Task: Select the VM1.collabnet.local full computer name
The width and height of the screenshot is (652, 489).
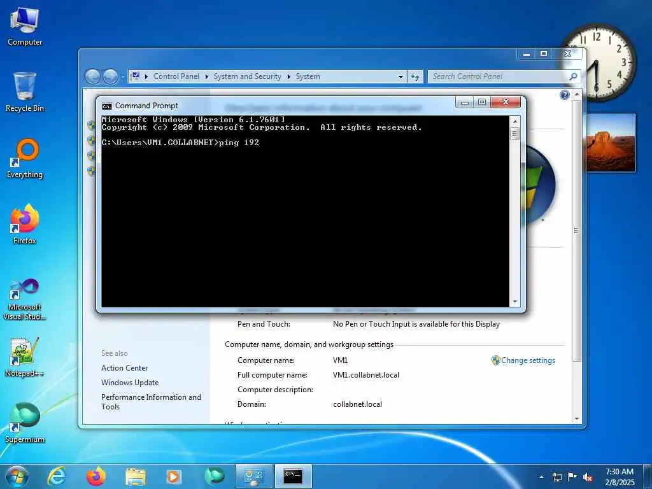Action: [x=366, y=375]
